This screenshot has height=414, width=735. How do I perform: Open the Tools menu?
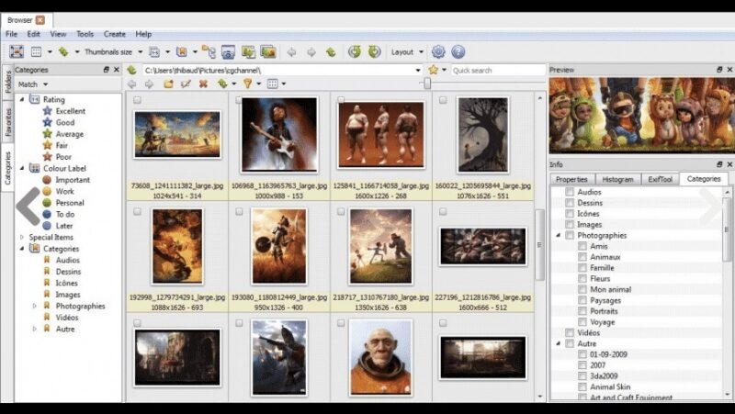(85, 34)
